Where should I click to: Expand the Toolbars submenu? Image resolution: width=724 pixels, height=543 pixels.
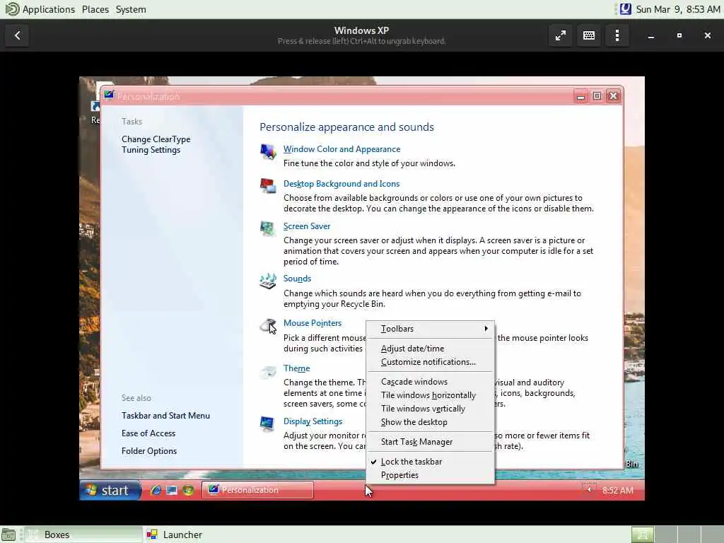[431, 329]
